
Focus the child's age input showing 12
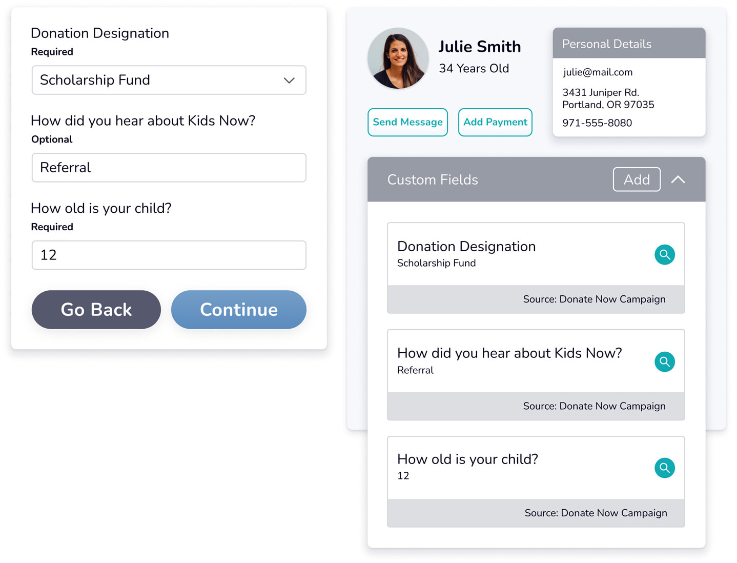pyautogui.click(x=169, y=255)
